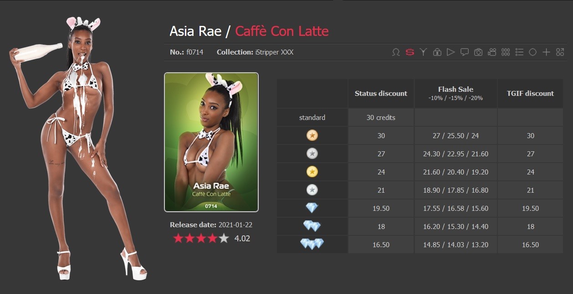Click the 21.60 / 20.40 / 19.20 cell

coord(456,172)
